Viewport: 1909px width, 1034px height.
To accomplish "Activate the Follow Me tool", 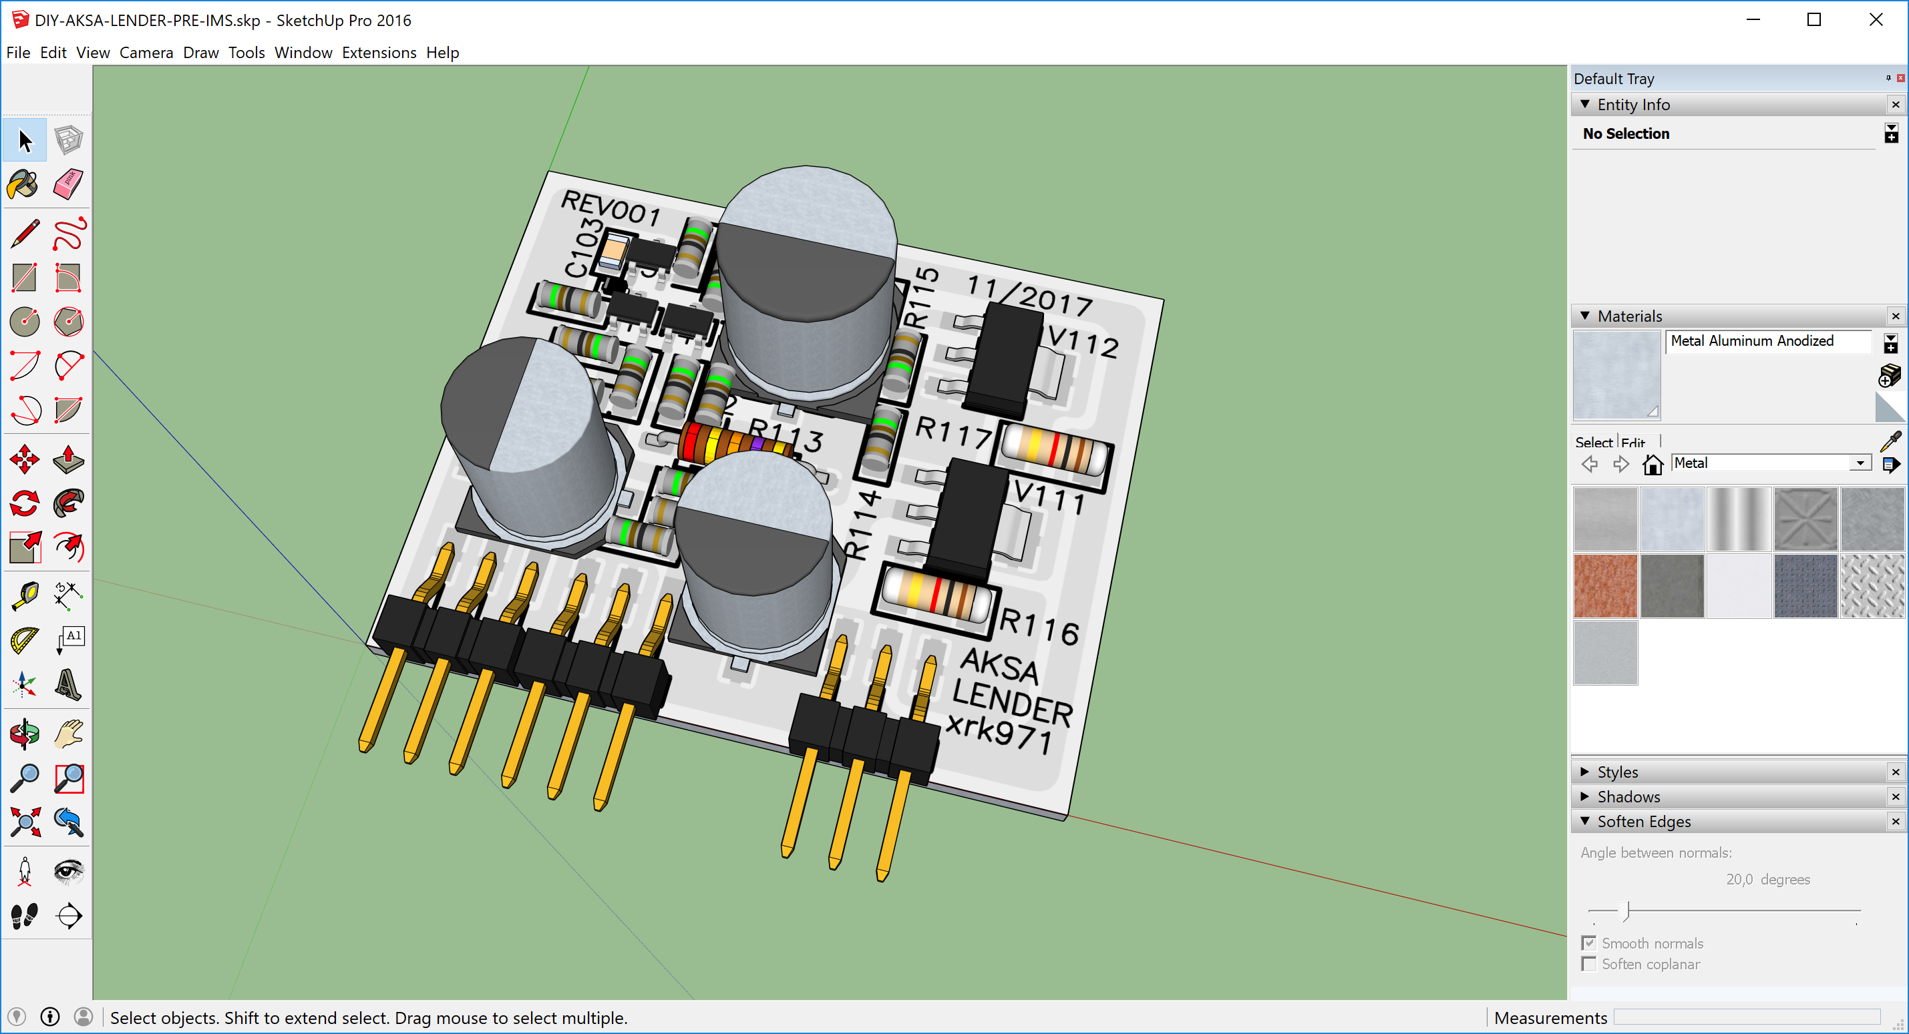I will (x=68, y=504).
